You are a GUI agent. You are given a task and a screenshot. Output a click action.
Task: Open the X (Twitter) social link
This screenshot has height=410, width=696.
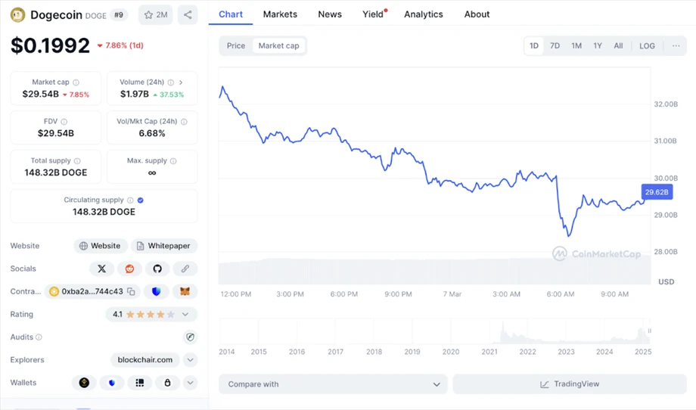[x=101, y=269]
